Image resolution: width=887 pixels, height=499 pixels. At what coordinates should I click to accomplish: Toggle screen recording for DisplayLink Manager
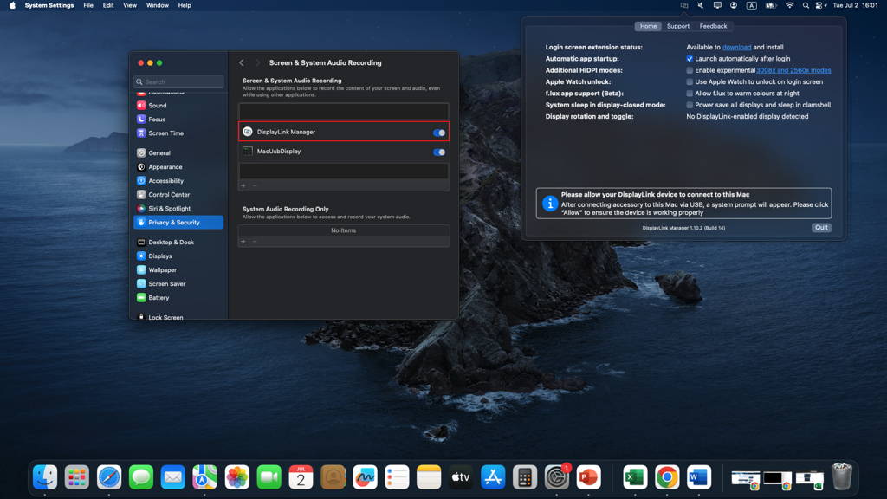click(x=439, y=133)
